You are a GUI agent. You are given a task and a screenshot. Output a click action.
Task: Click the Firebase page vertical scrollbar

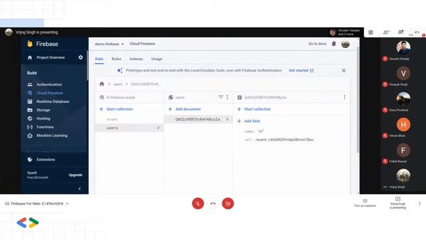358,99
